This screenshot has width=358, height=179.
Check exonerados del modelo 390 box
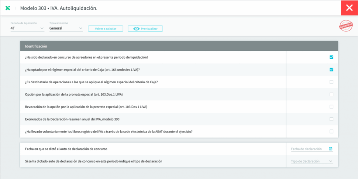331,119
